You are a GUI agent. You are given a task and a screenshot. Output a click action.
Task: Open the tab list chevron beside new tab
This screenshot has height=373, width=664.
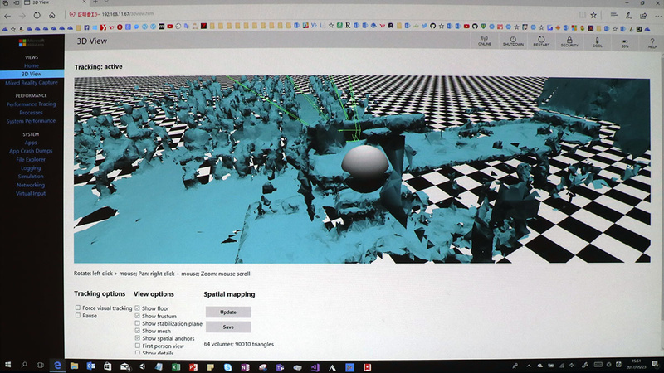pos(106,2)
